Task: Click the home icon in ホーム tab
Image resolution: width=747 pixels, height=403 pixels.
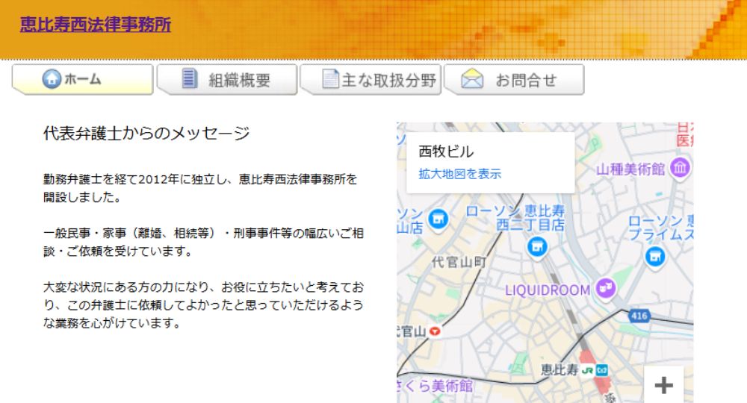Action: point(51,79)
